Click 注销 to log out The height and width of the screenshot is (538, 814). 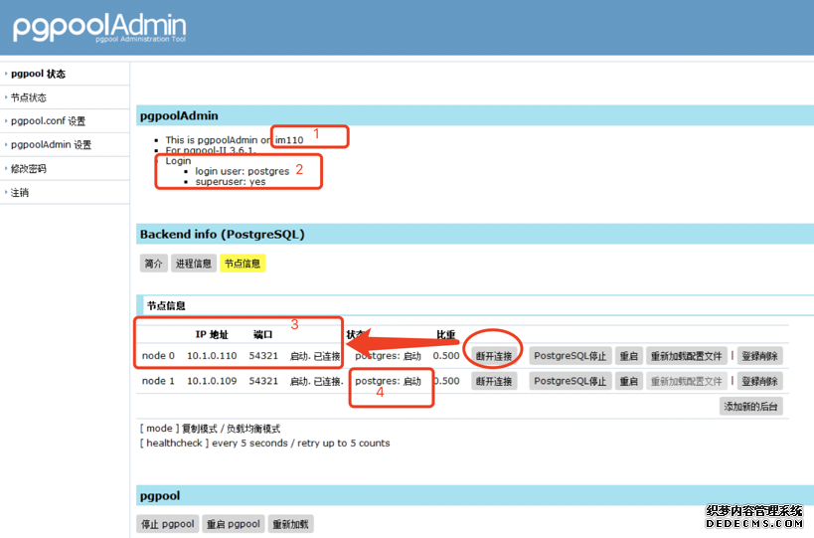20,193
